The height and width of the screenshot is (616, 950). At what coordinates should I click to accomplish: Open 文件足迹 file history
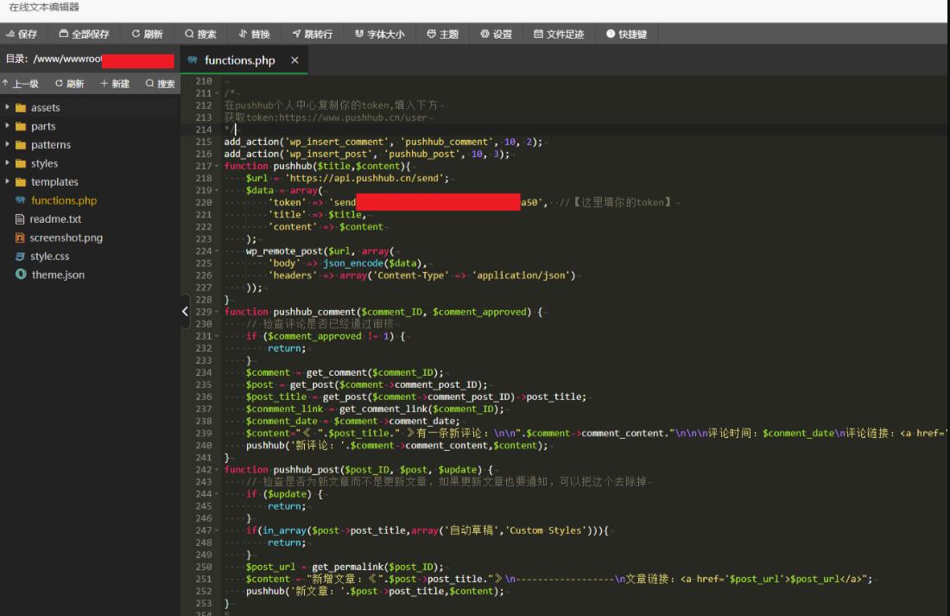[559, 34]
